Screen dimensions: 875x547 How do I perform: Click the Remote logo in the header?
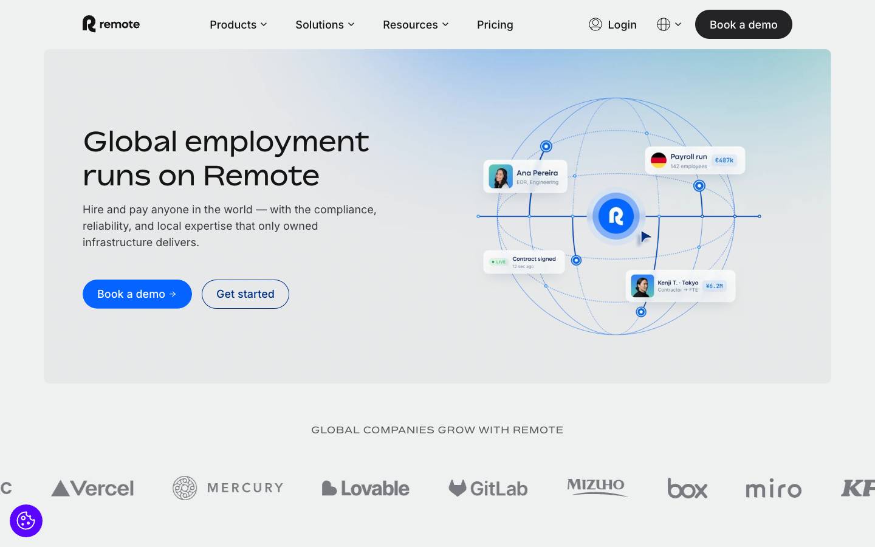pyautogui.click(x=111, y=24)
